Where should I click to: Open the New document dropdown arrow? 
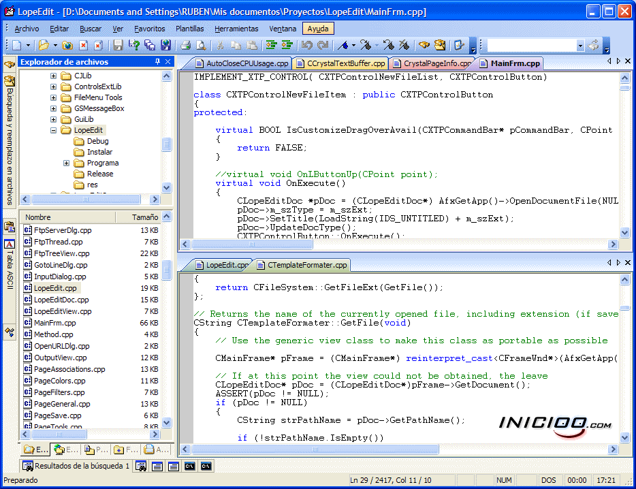pyautogui.click(x=28, y=45)
